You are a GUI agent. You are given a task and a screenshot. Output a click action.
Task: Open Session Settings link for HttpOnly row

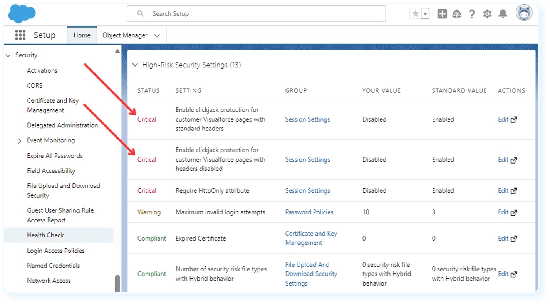[x=307, y=190]
